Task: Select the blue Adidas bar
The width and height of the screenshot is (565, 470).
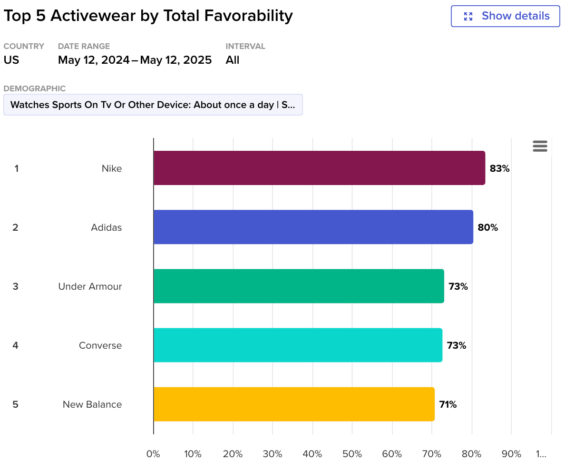Action: (313, 227)
